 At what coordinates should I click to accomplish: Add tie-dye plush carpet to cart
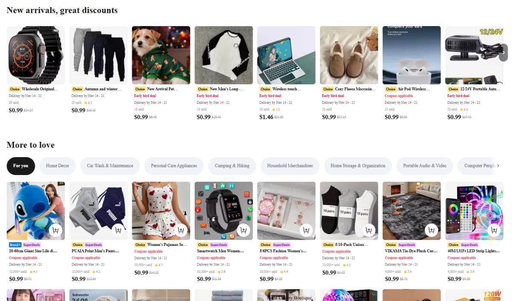click(x=431, y=231)
